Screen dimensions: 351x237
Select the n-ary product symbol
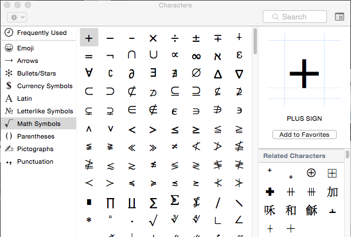(110, 203)
